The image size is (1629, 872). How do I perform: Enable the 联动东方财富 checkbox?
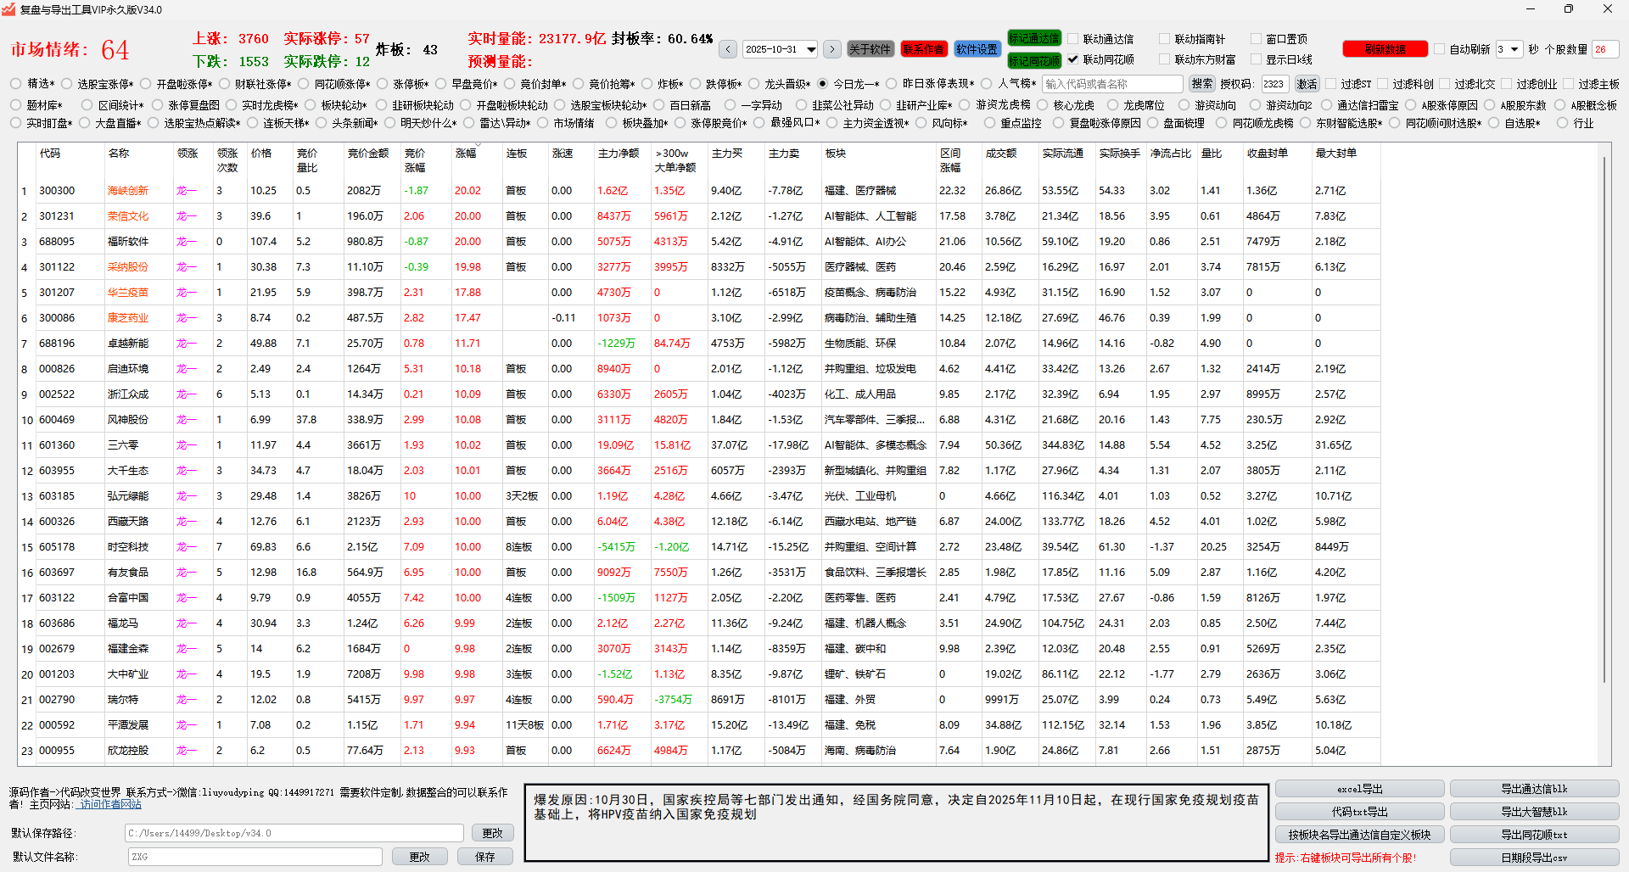pyautogui.click(x=1165, y=59)
